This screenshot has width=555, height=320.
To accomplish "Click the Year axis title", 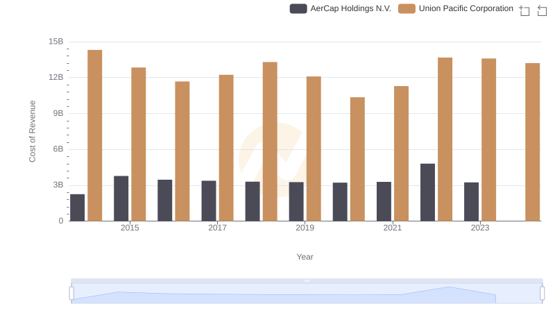I will [305, 257].
